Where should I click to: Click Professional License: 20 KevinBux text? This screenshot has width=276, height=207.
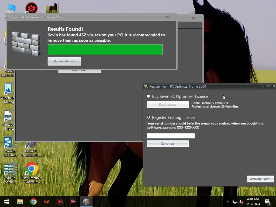coord(215,106)
